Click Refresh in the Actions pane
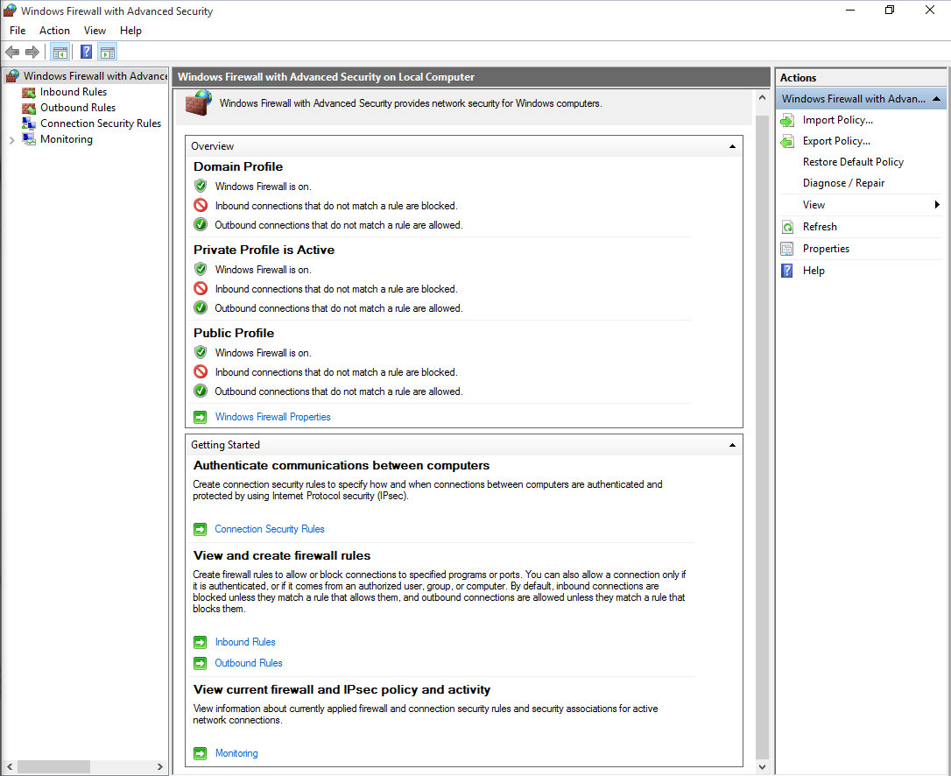Viewport: 951px width, 776px height. pyautogui.click(x=820, y=227)
